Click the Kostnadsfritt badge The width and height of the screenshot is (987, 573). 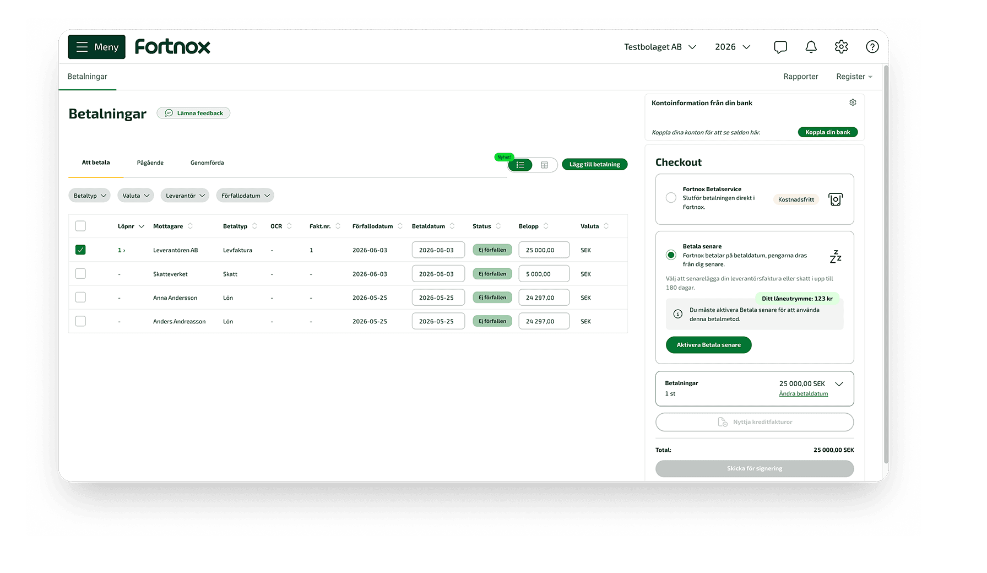(796, 199)
